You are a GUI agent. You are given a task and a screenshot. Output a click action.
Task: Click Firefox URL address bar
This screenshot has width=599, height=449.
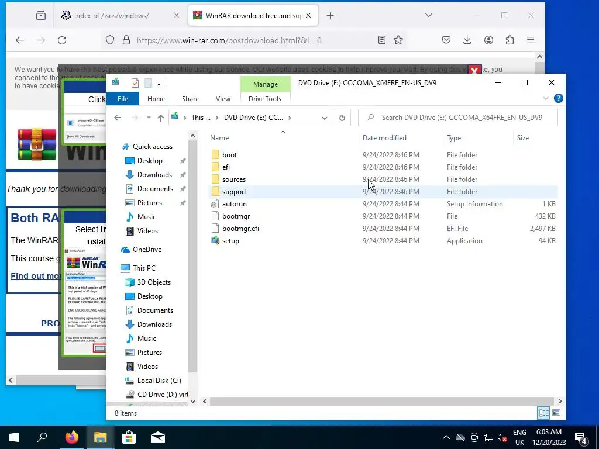pyautogui.click(x=229, y=40)
